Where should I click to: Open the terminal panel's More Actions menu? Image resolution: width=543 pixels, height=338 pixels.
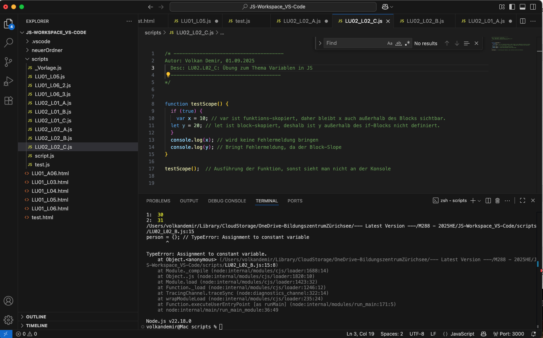point(508,200)
